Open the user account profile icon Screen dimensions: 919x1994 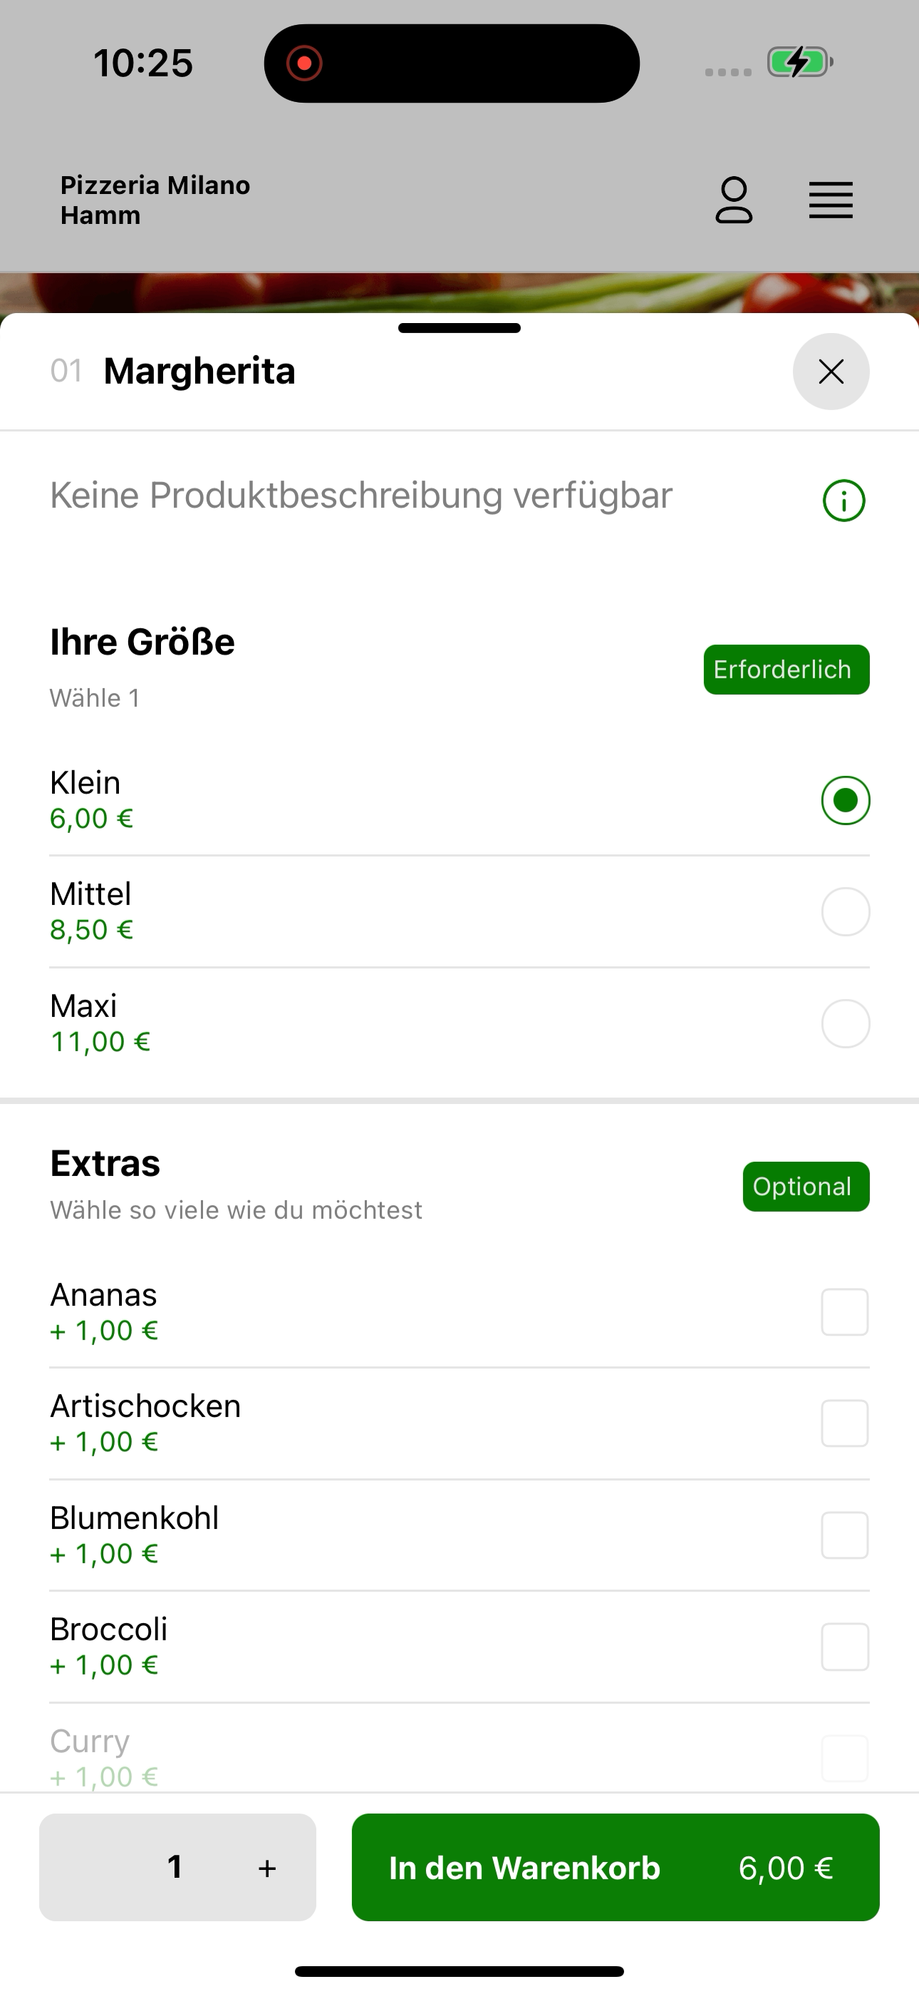[x=733, y=200]
